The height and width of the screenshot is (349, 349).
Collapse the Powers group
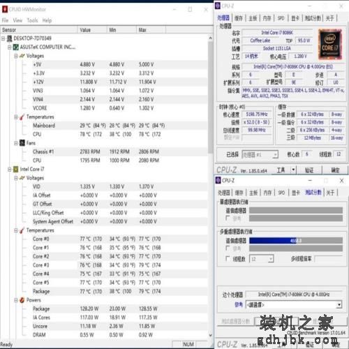click(x=16, y=300)
